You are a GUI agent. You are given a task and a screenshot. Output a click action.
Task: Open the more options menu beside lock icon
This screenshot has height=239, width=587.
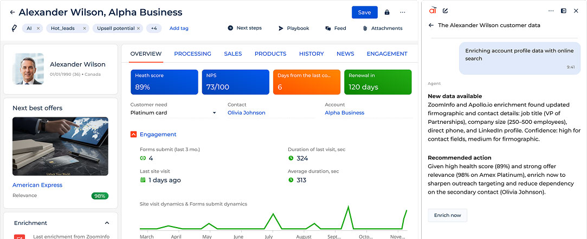coord(402,12)
